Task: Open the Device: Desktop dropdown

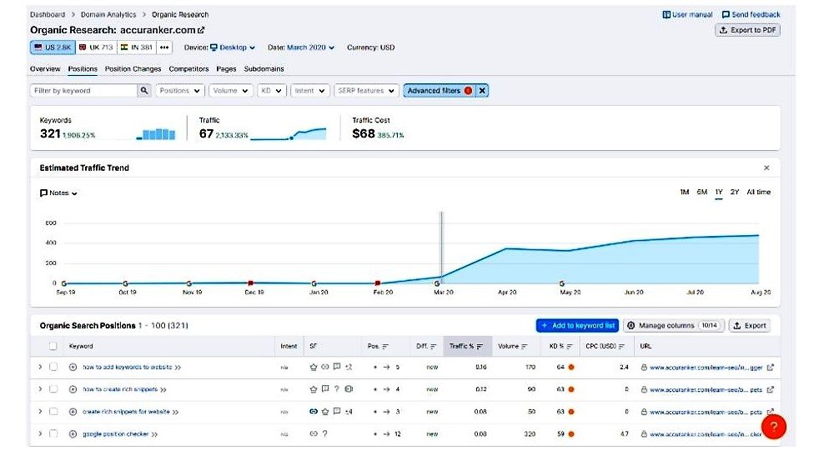Action: 232,47
